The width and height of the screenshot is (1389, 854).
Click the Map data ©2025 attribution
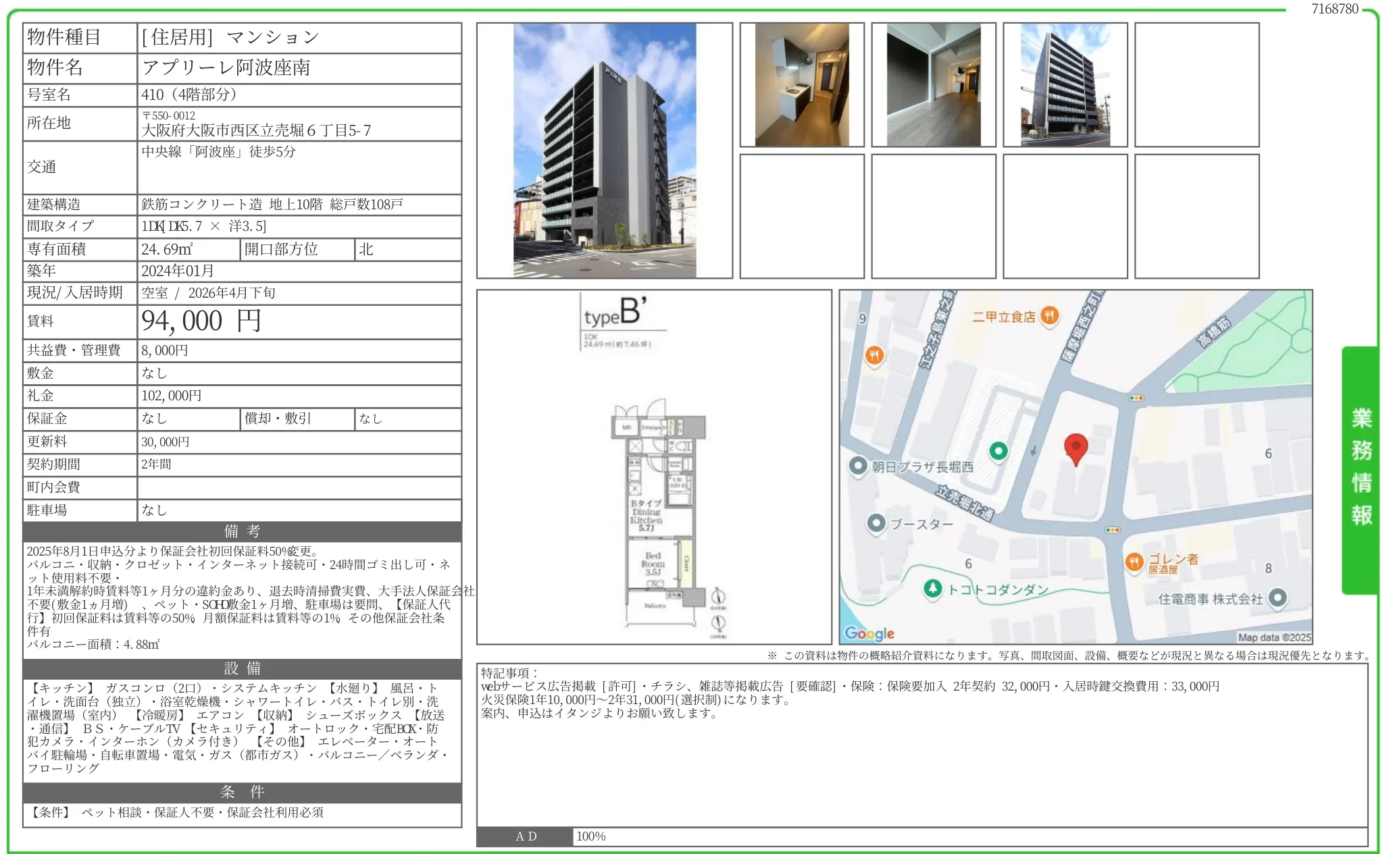click(x=1273, y=637)
